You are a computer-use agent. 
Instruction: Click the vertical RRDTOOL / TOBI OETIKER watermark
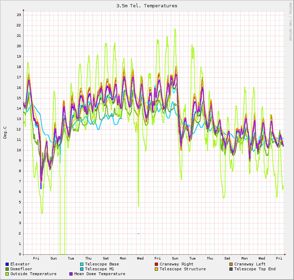point(290,22)
